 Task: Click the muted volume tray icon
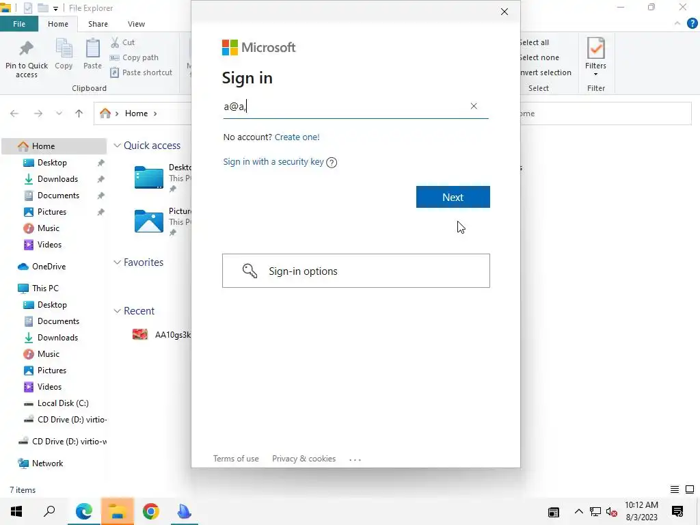(x=612, y=511)
